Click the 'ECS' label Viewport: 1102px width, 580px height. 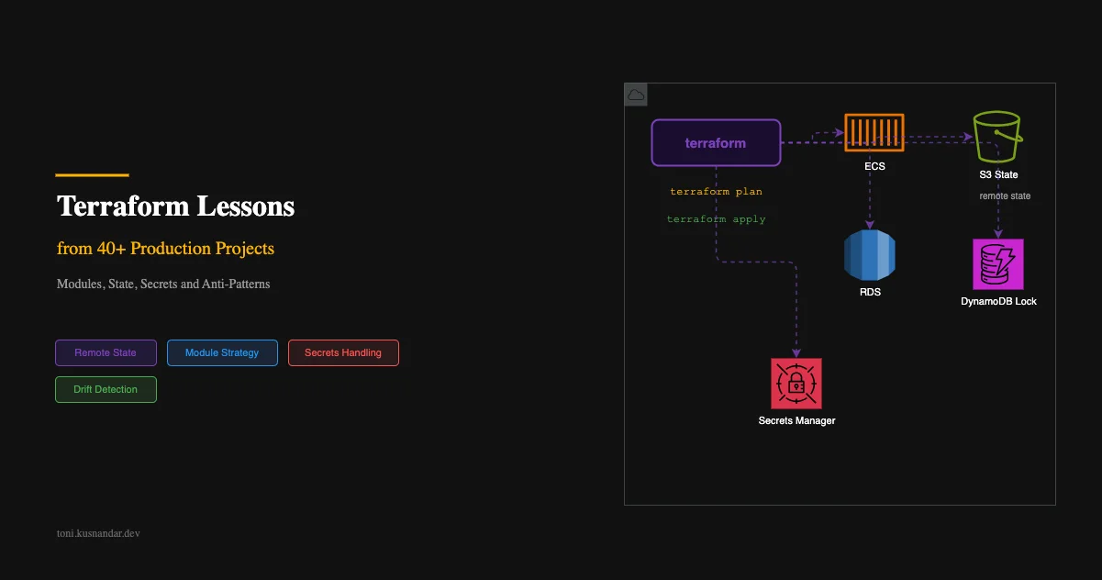pos(874,167)
